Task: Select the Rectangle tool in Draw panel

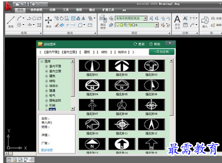Action: [39, 18]
